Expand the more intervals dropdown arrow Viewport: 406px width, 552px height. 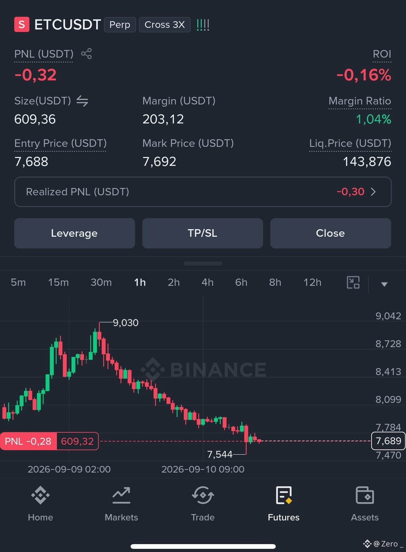tap(384, 284)
